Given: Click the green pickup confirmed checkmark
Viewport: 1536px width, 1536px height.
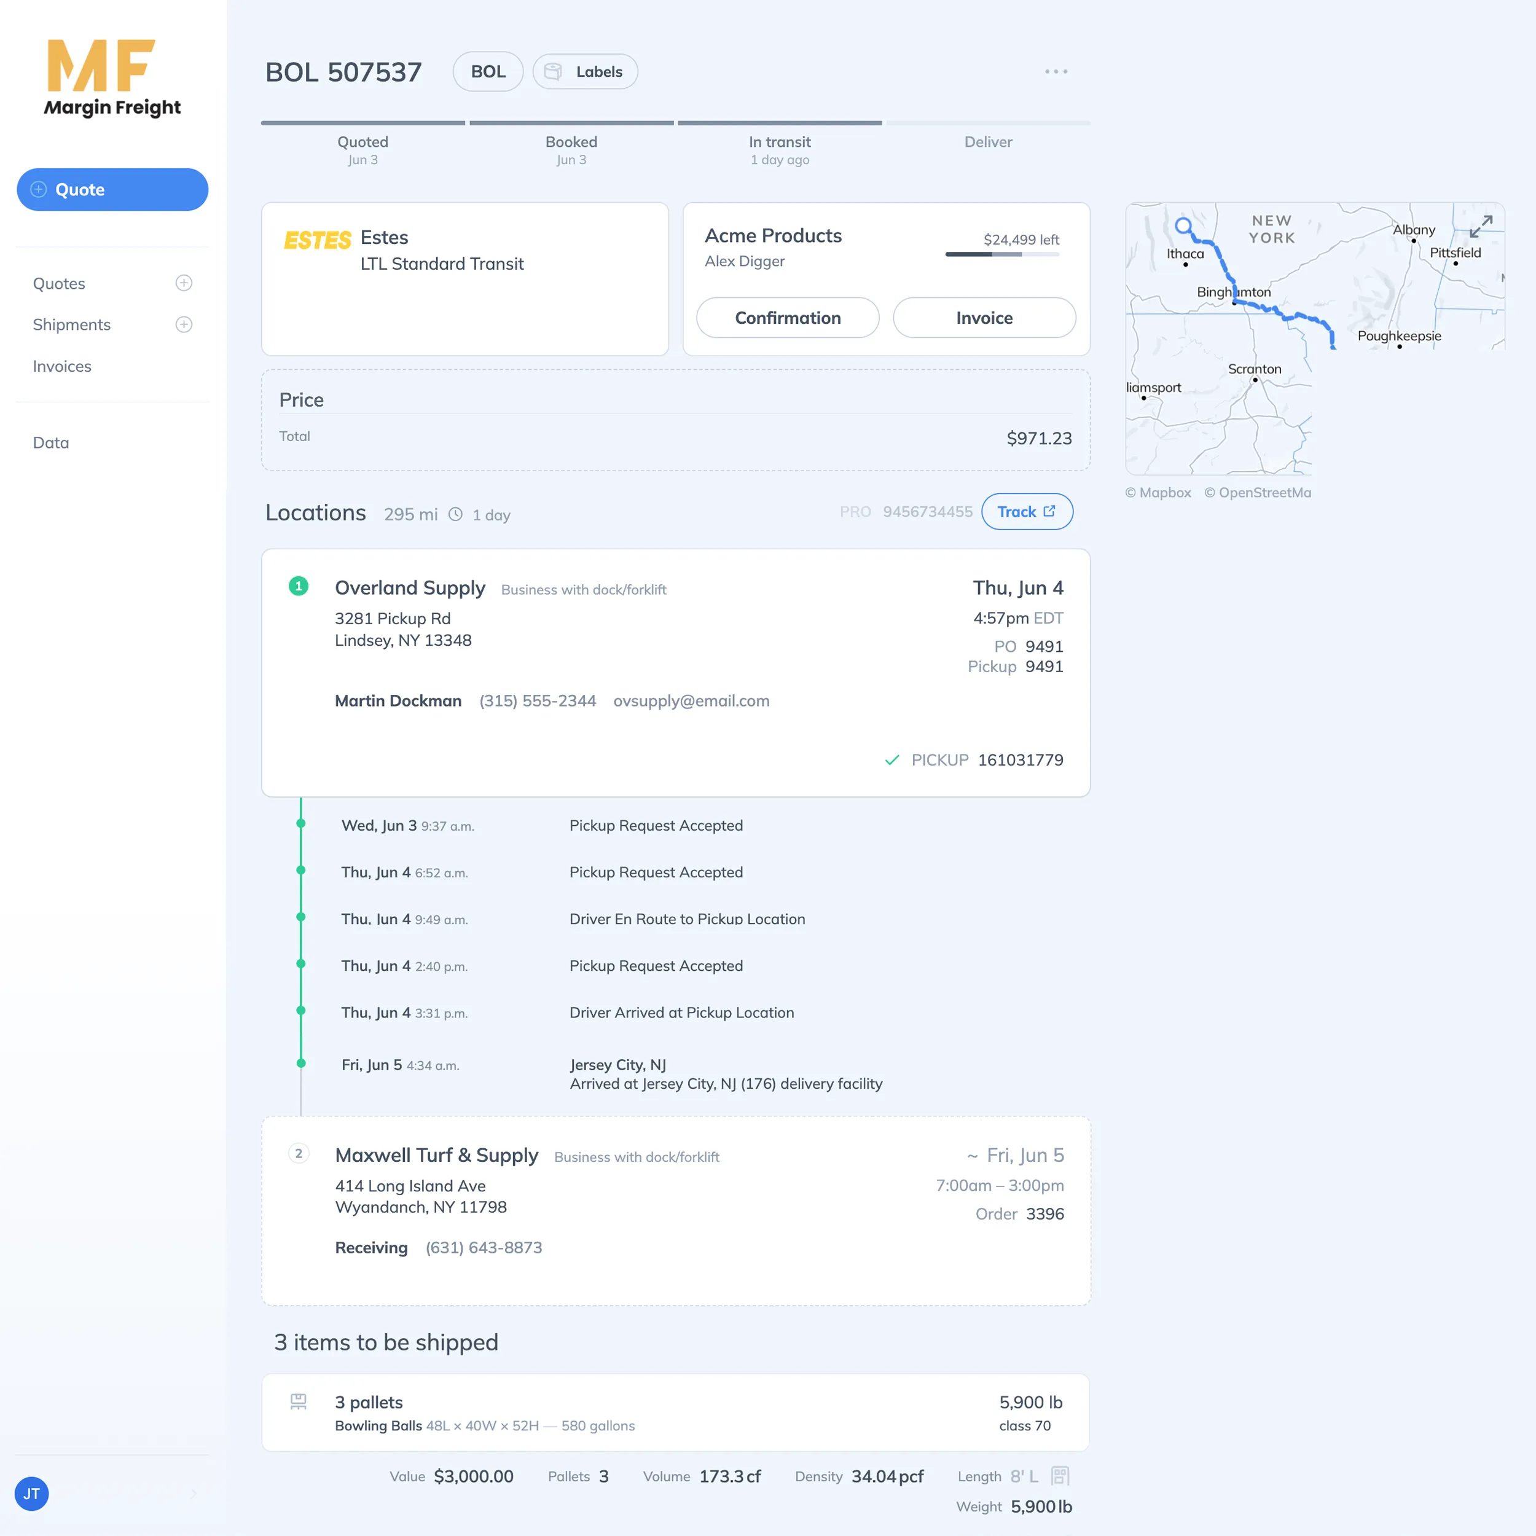Looking at the screenshot, I should 892,760.
